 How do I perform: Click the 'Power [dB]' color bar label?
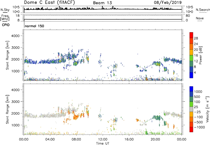click(x=200, y=55)
